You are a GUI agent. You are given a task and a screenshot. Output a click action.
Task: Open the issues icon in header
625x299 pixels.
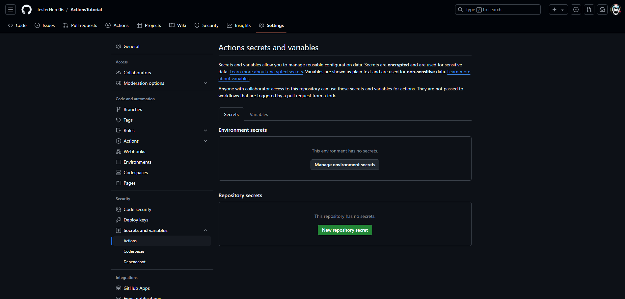[576, 10]
